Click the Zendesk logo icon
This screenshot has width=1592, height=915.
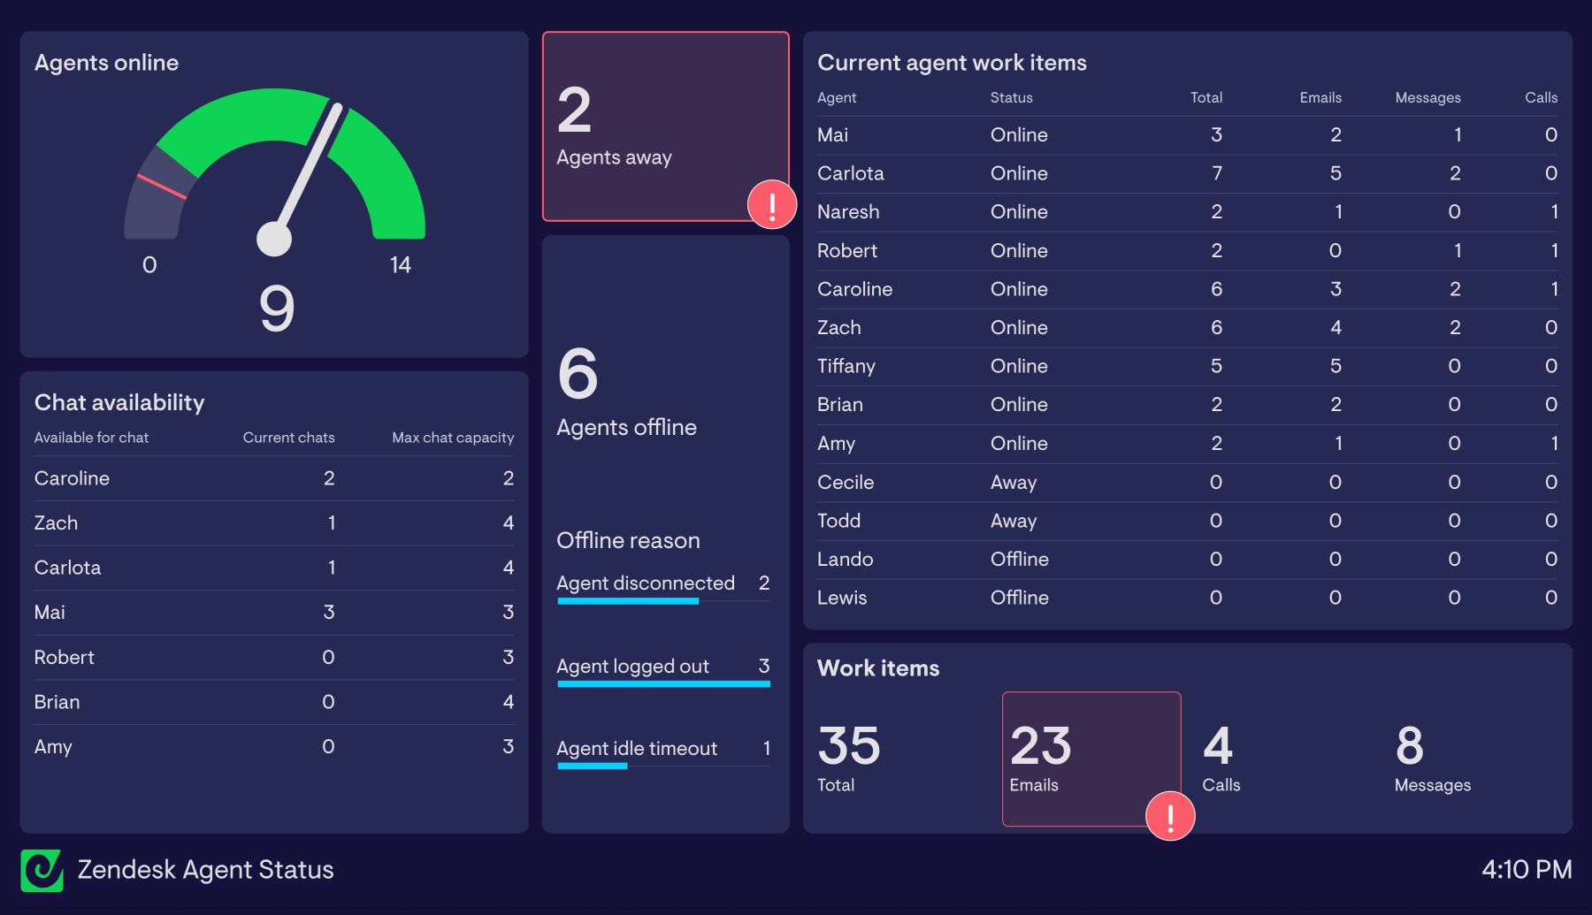point(42,871)
